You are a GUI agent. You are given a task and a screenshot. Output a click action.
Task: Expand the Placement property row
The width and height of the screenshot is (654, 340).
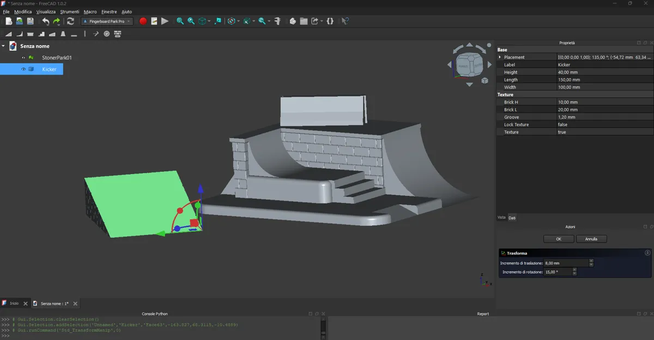(x=501, y=57)
